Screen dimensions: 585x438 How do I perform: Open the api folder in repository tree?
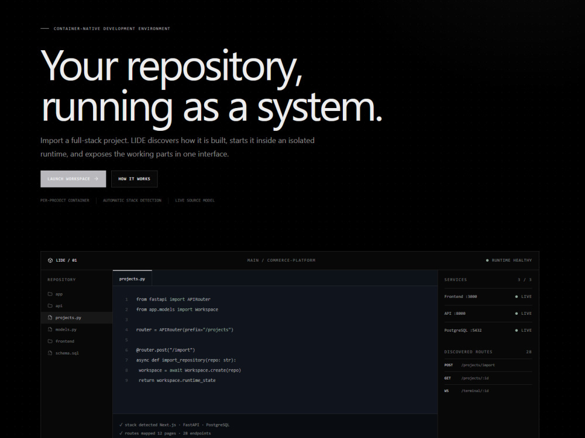[x=77, y=306]
